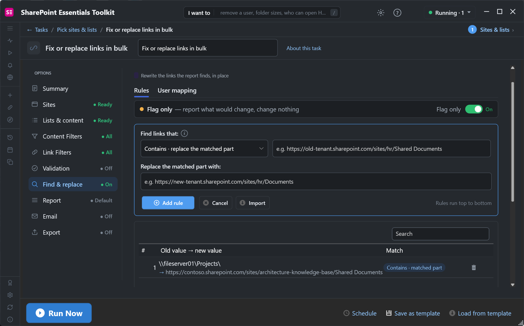Click the vertical scrollbar down arrow
This screenshot has height=326, width=524.
[x=513, y=285]
